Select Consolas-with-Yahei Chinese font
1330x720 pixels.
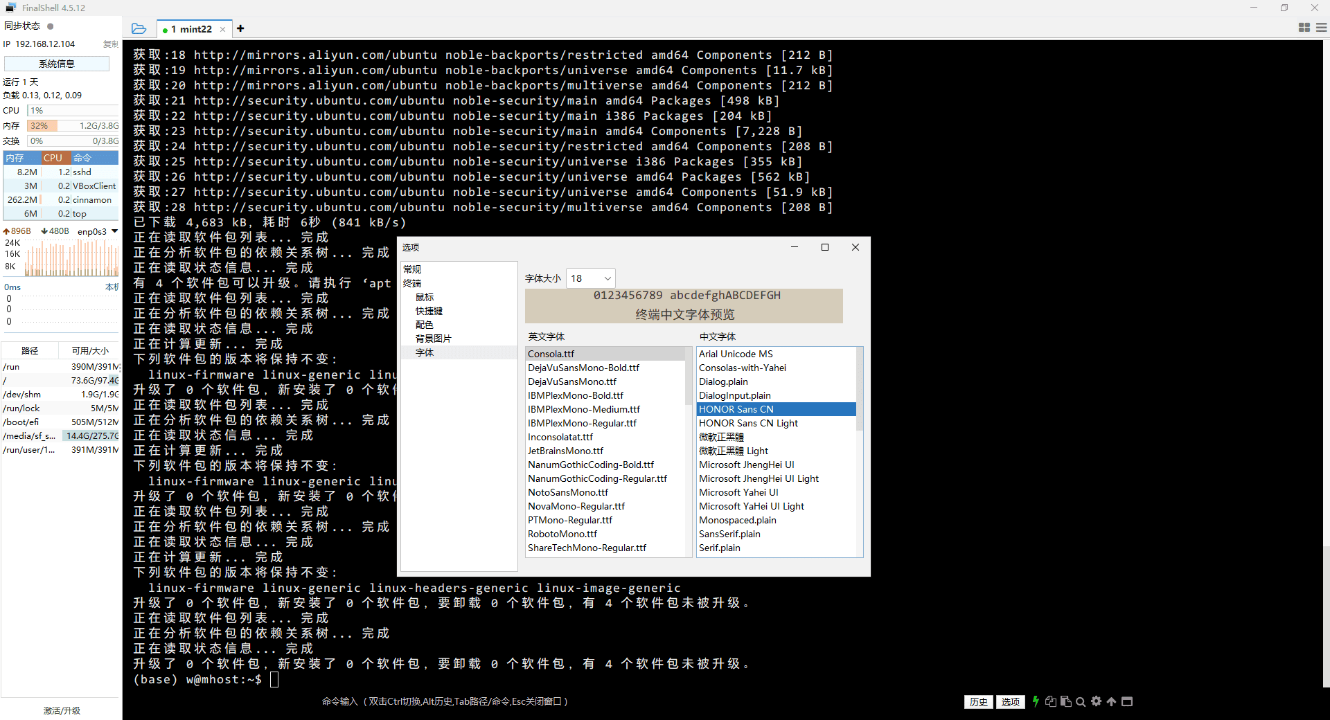[777, 368]
